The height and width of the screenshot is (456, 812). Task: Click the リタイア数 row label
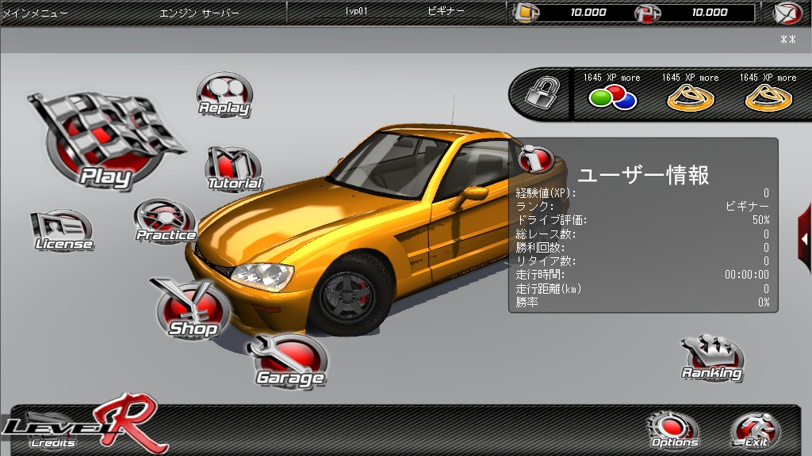[x=546, y=260]
